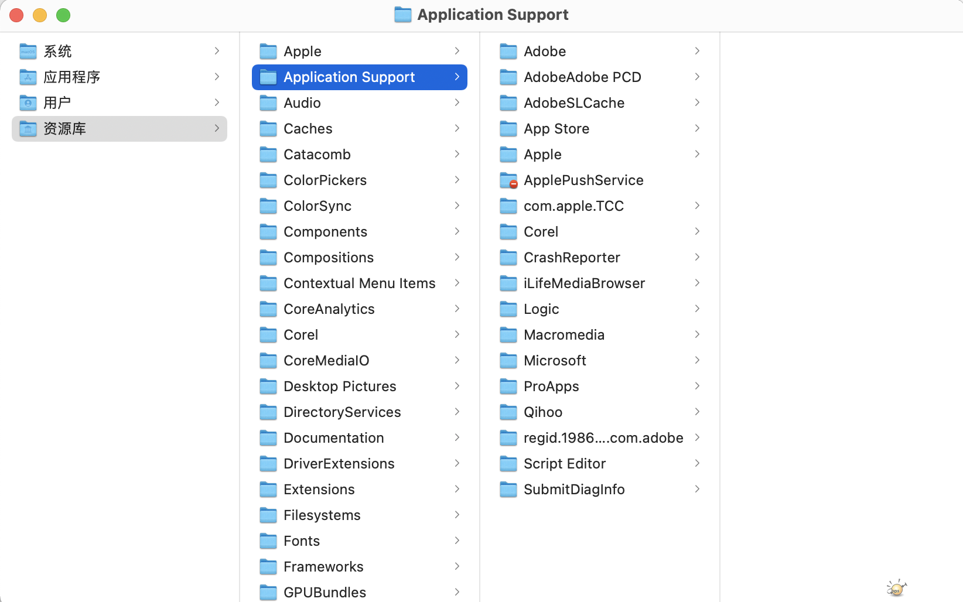Select the Documentation folder

360,438
